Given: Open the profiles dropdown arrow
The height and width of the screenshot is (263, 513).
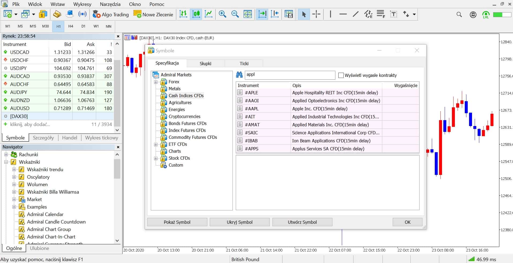Looking at the screenshot, I should (34, 14).
